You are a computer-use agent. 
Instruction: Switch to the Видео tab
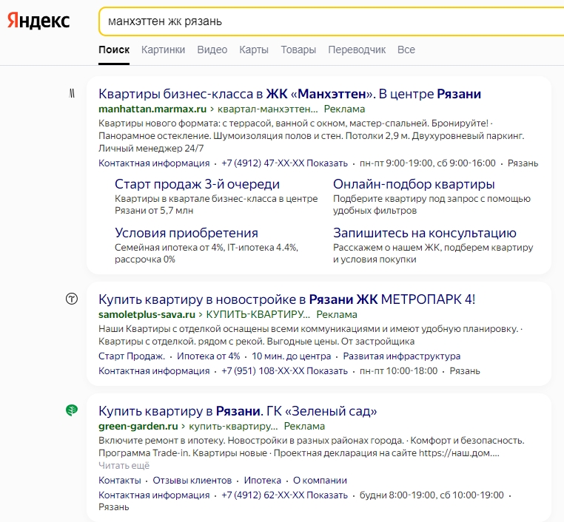(x=212, y=50)
